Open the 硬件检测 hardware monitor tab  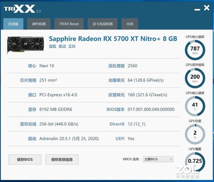click(39, 24)
